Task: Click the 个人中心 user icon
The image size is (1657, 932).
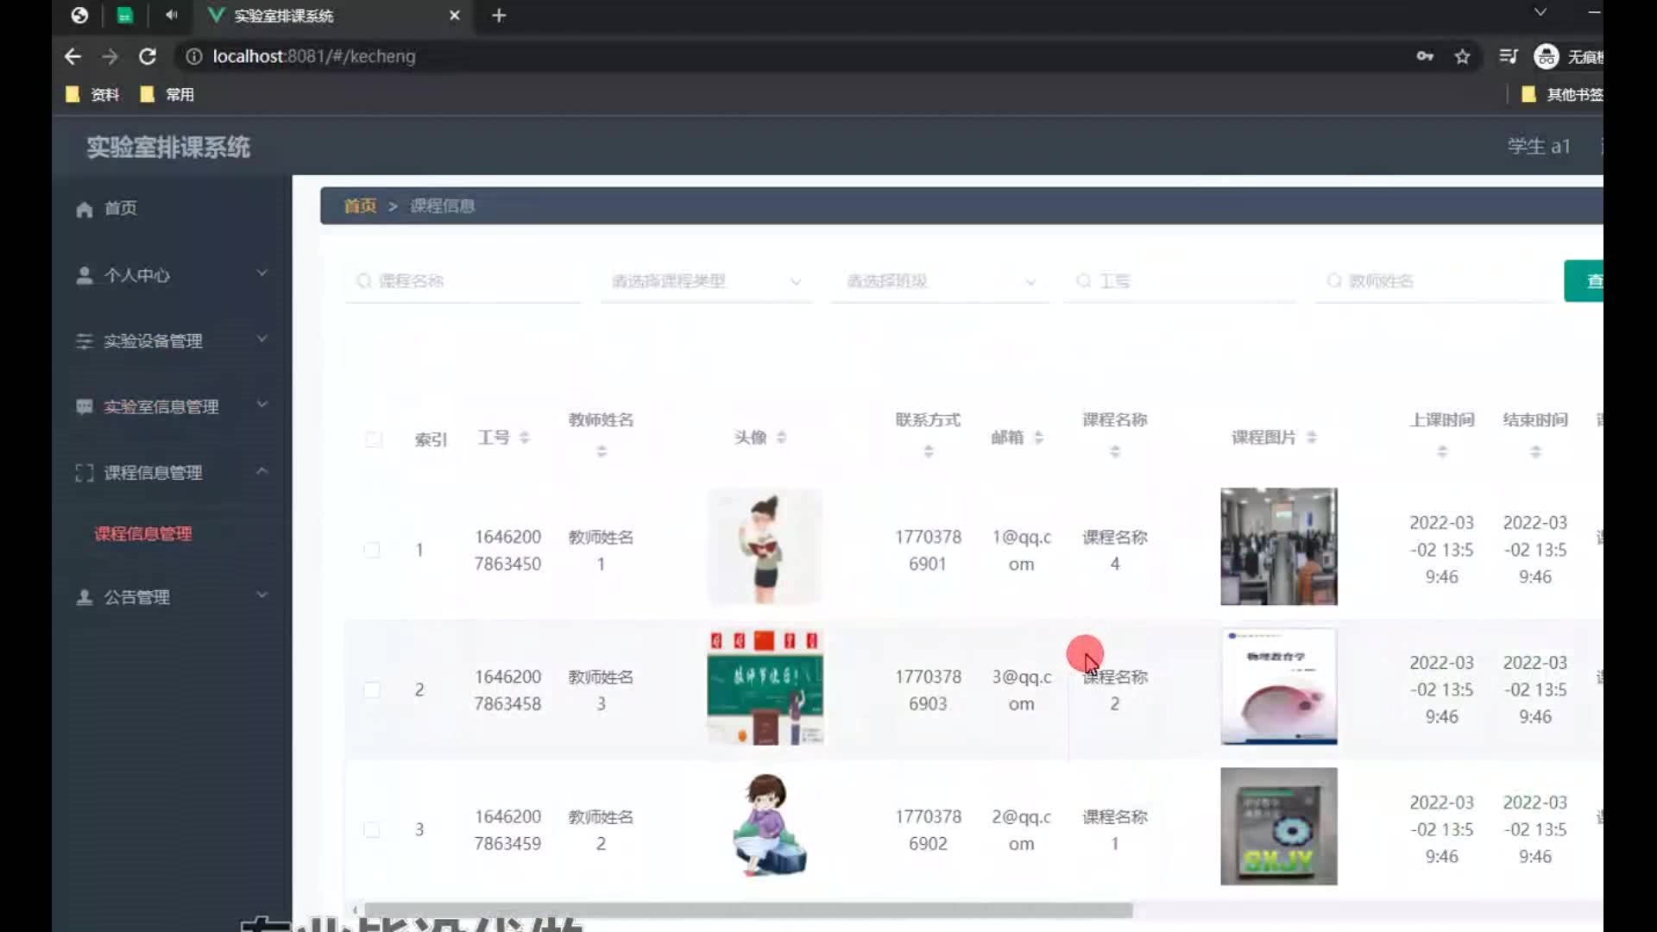Action: tap(85, 275)
